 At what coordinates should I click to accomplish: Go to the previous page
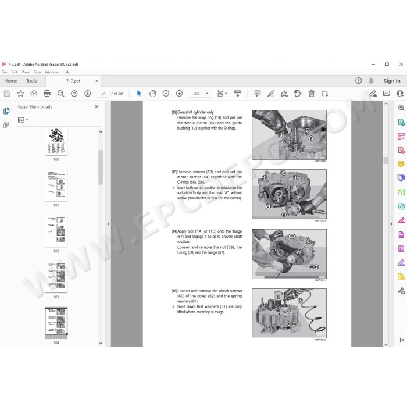74,94
